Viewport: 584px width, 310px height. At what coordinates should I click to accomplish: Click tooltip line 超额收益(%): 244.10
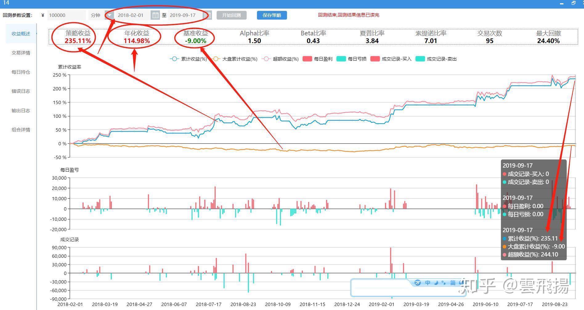point(530,254)
